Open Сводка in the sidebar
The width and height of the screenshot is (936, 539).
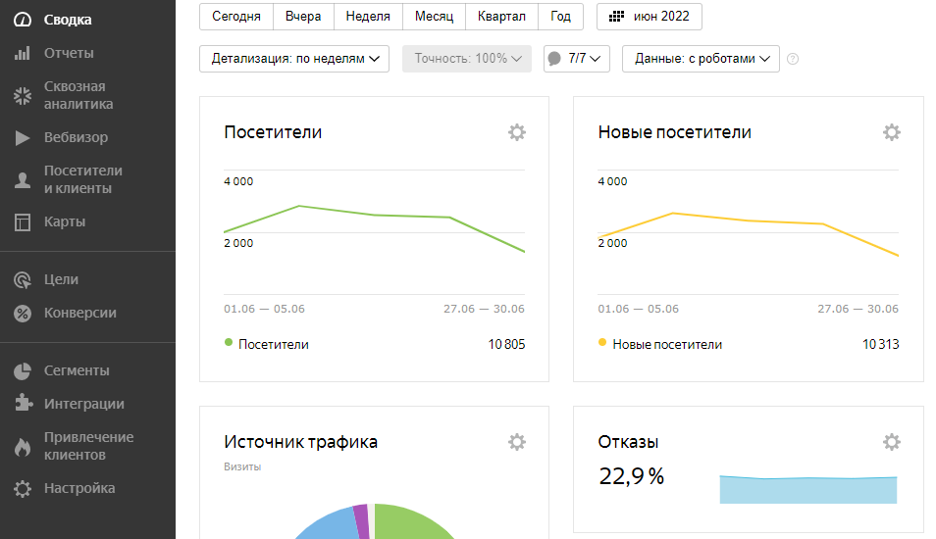(x=68, y=20)
